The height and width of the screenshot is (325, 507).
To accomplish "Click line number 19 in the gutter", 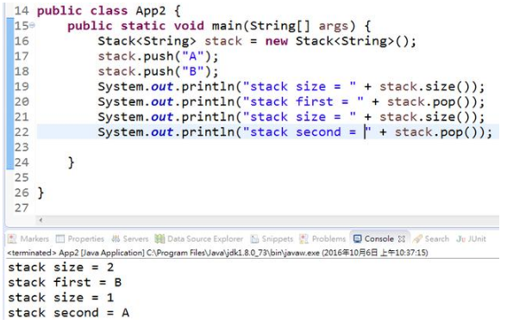I will [22, 86].
